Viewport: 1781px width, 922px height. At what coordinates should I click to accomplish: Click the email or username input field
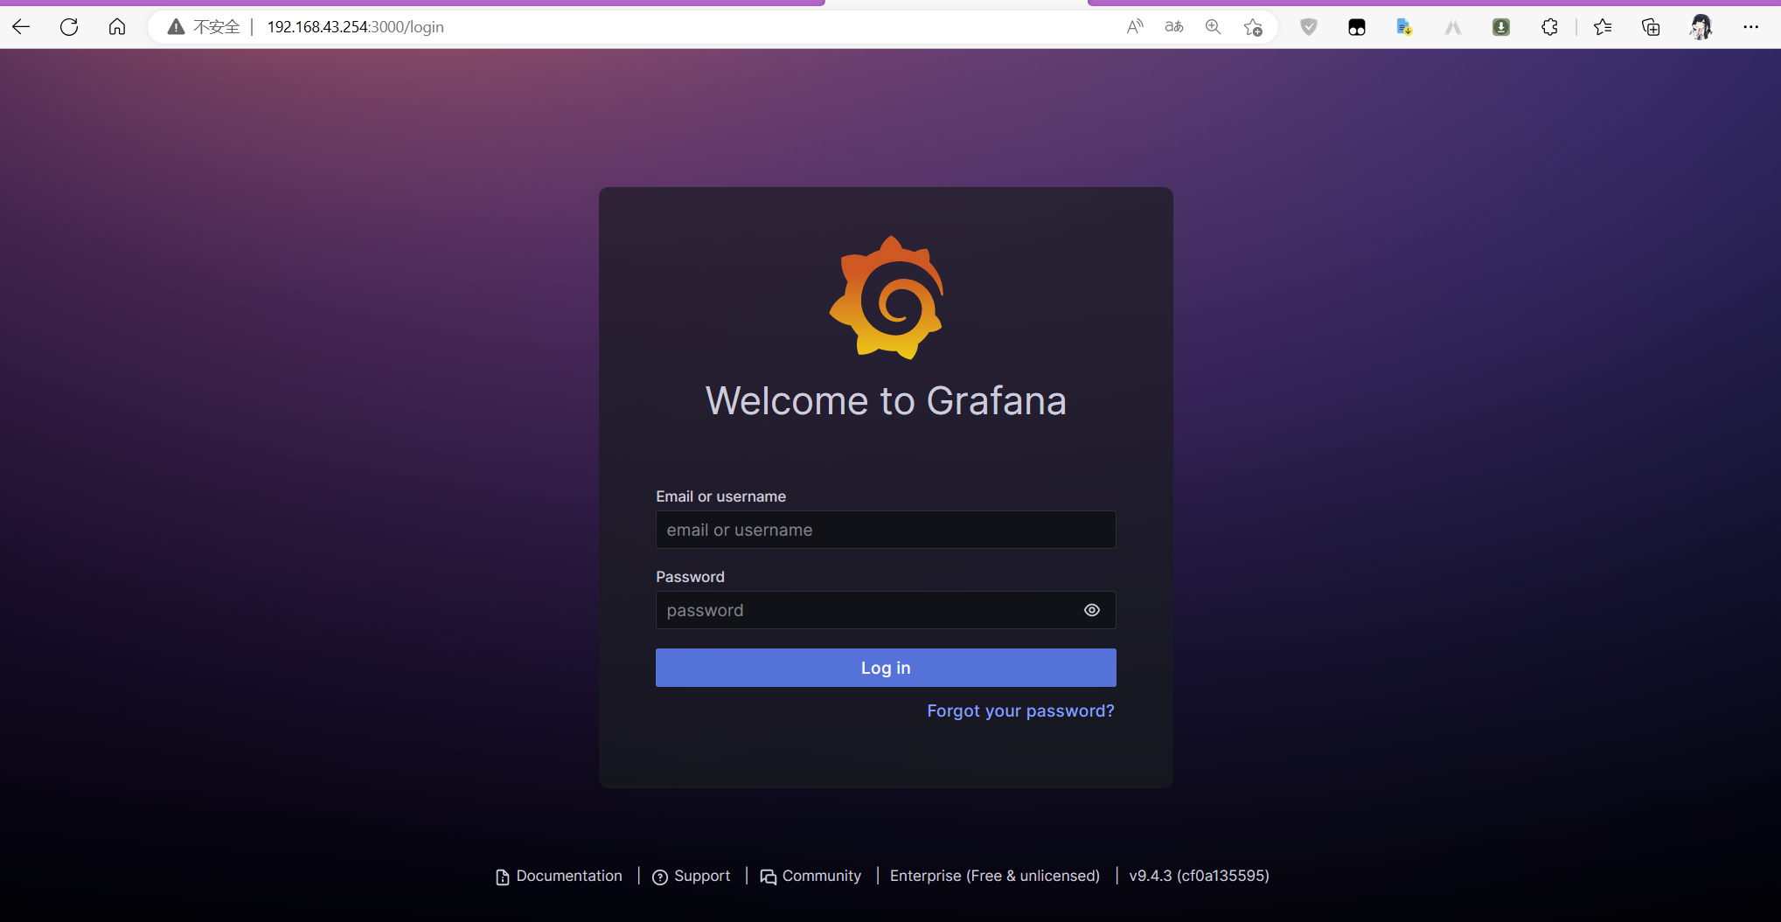click(x=885, y=530)
